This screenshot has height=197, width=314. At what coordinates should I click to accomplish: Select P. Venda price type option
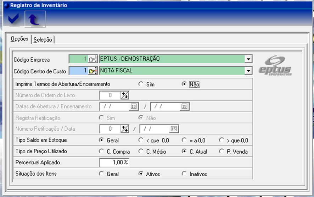click(222, 152)
